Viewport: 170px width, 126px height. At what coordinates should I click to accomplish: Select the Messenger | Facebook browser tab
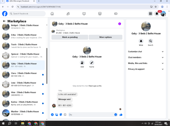click(20, 1)
